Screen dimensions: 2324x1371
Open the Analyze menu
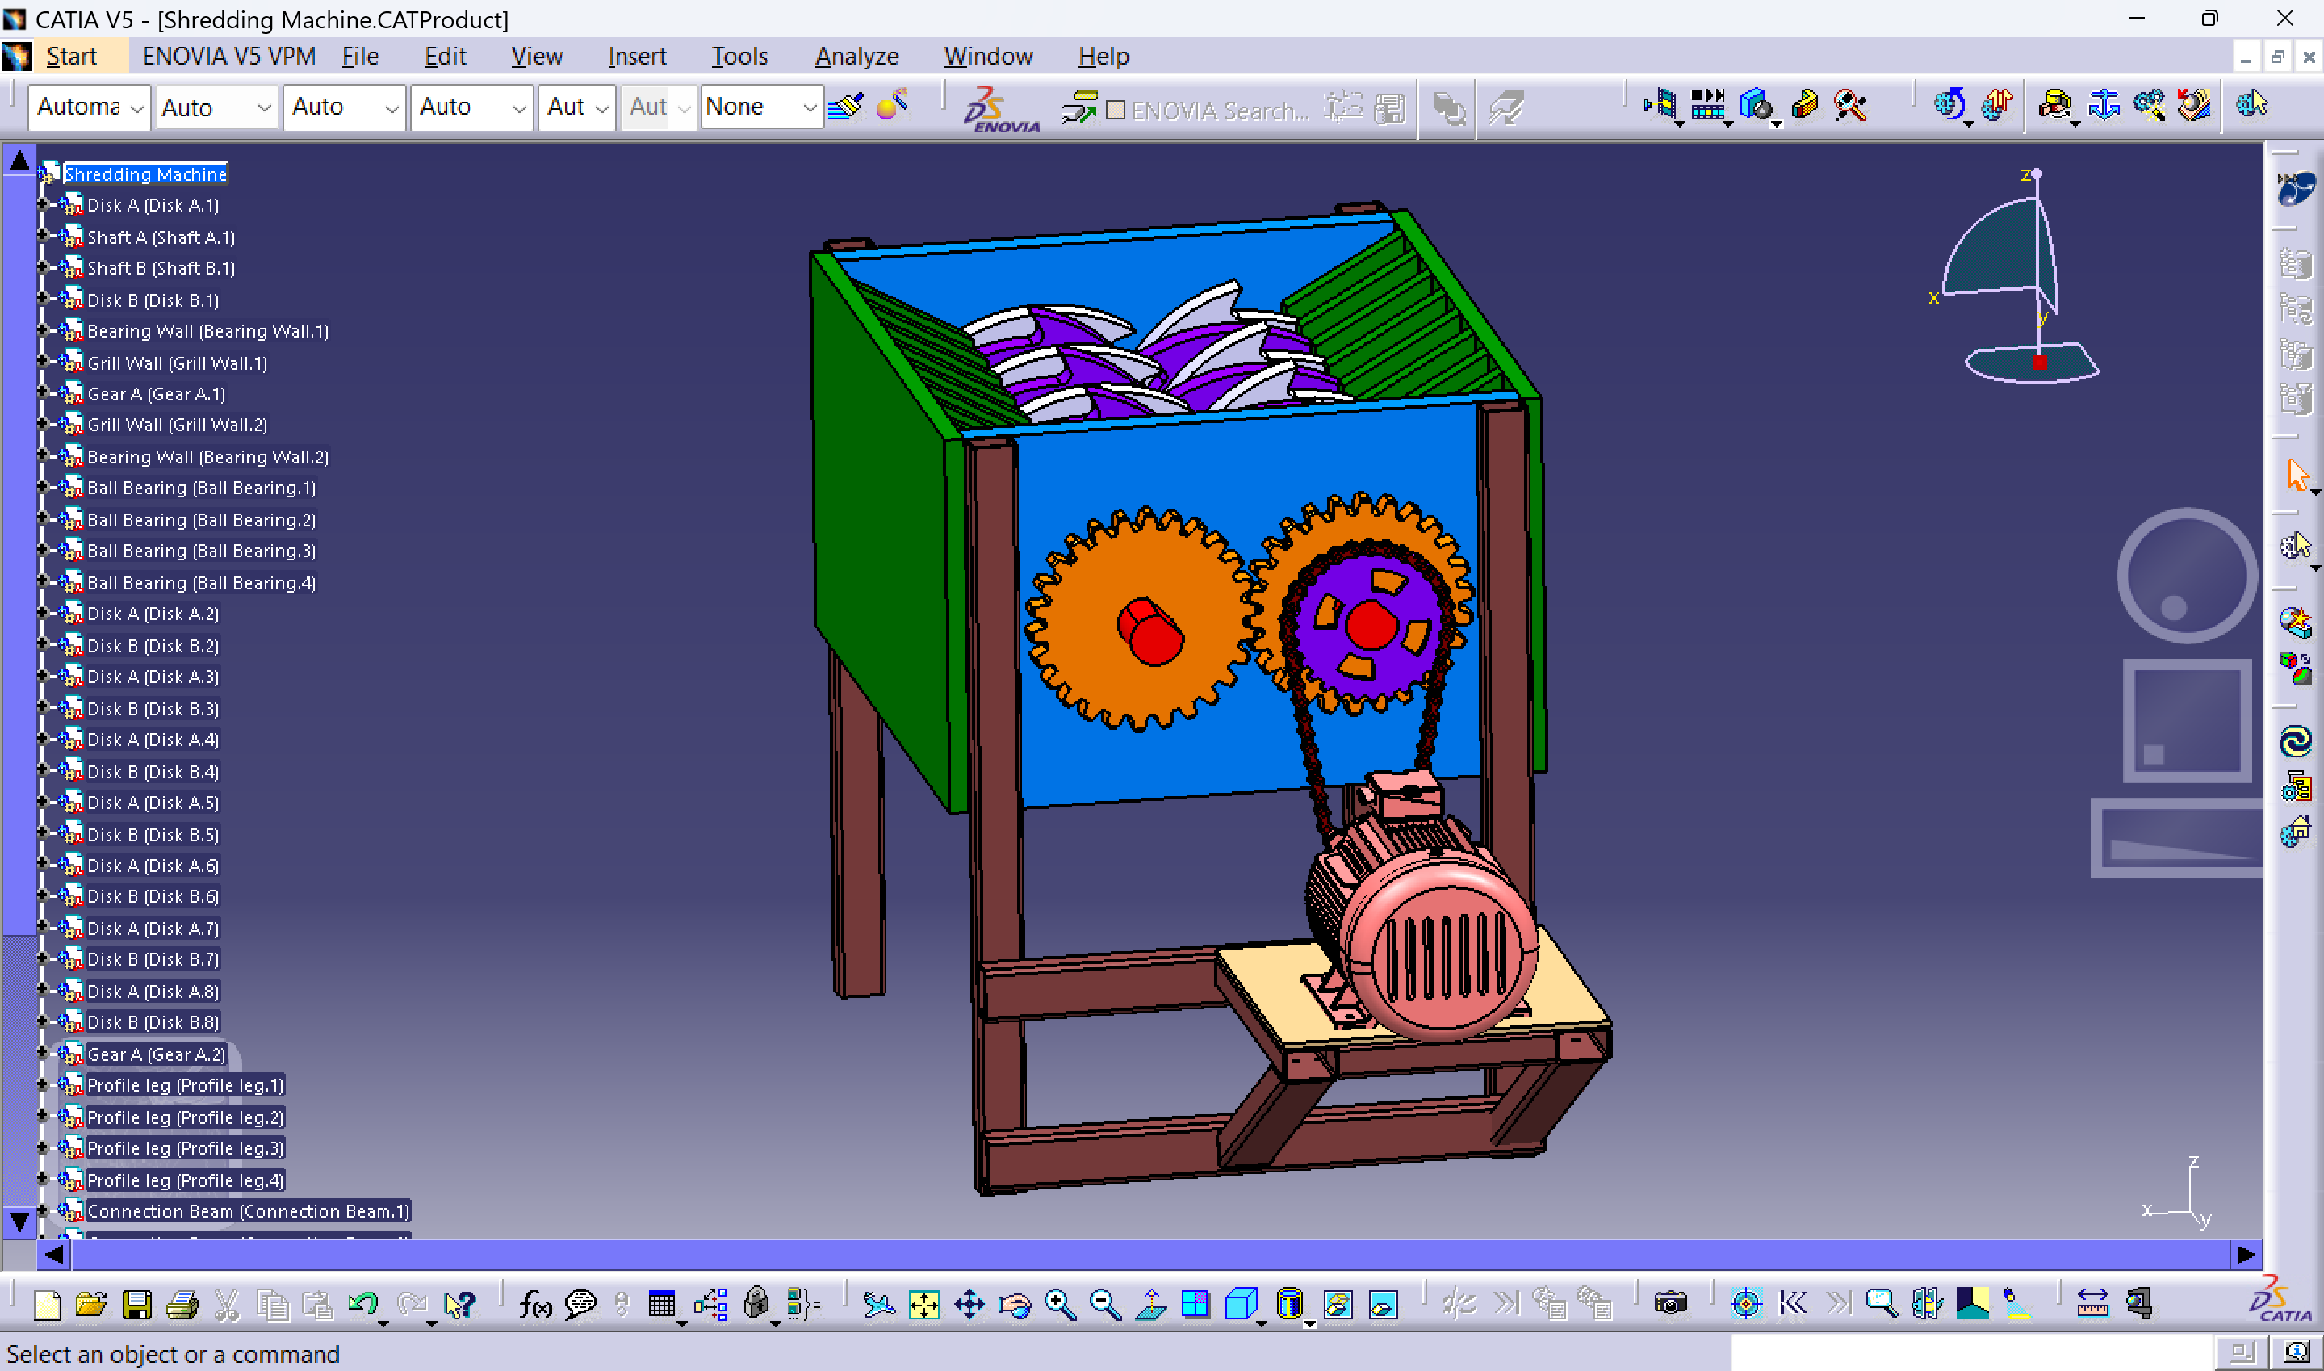856,57
